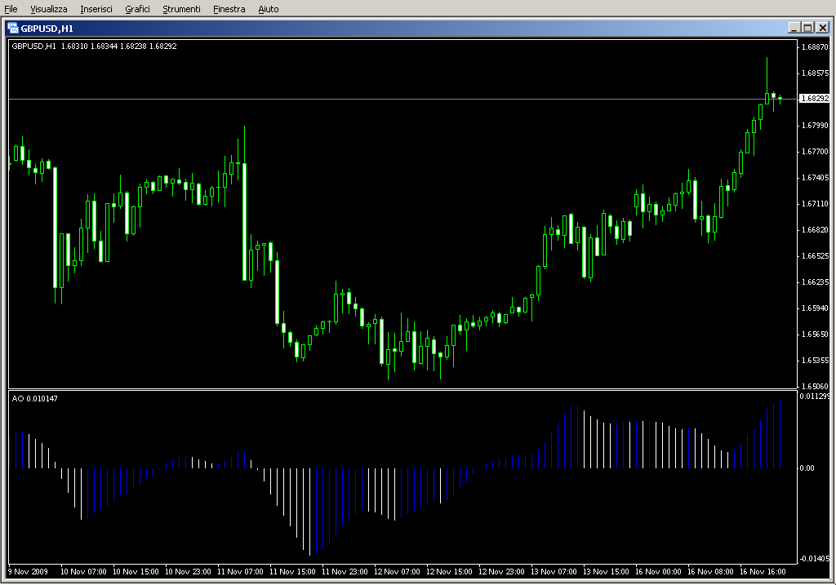Click the current price tag 1.68292

click(x=813, y=99)
